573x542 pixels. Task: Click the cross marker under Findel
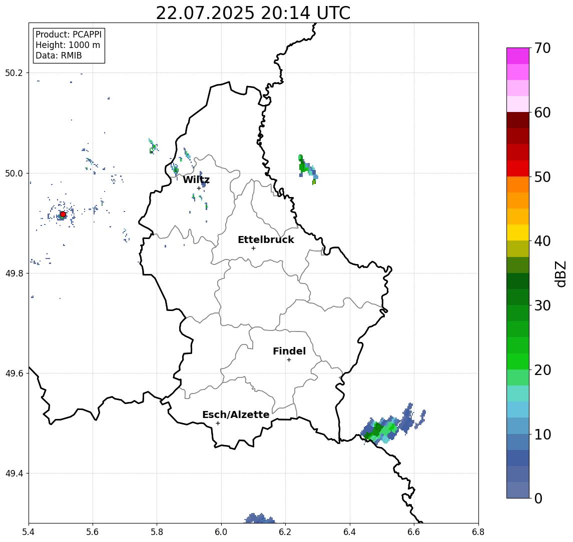(x=289, y=360)
